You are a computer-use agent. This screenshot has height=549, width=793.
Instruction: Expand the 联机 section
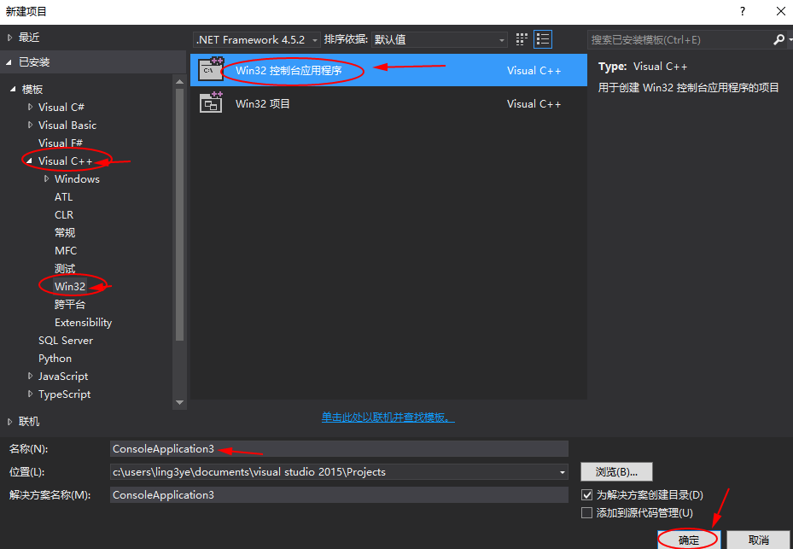tap(9, 422)
